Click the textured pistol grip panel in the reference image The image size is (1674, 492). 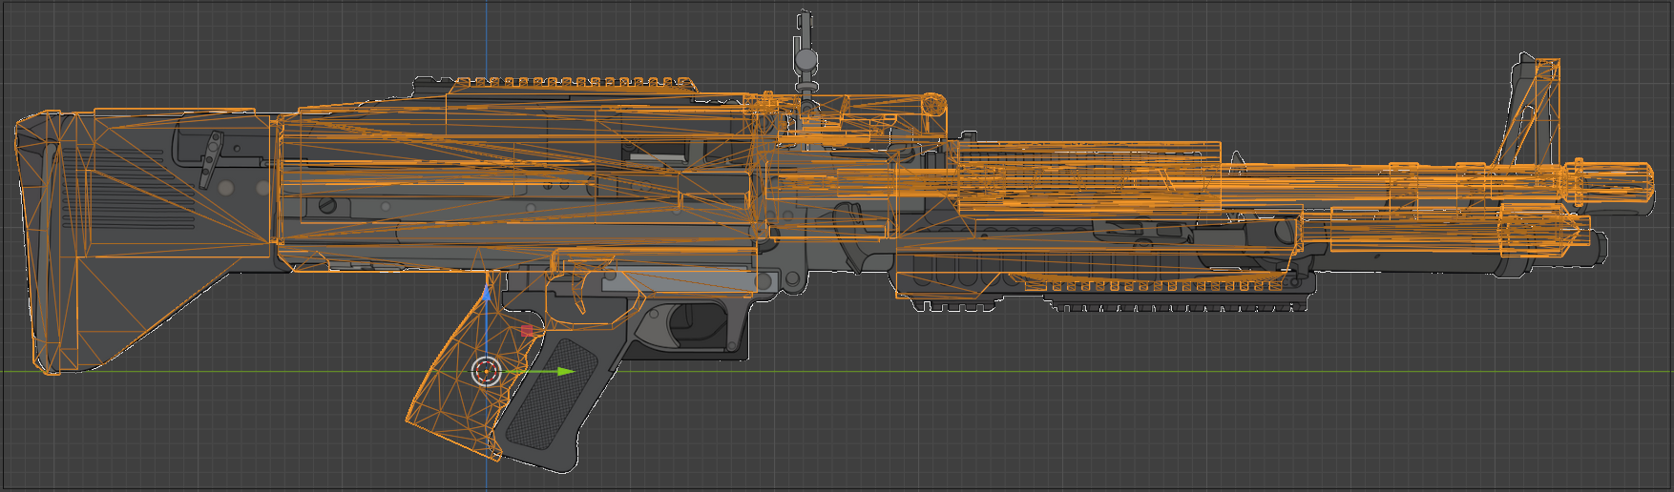(551, 394)
